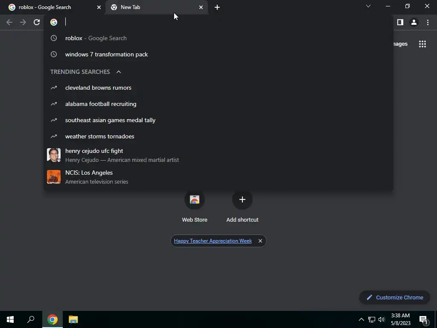The image size is (437, 328).
Task: Open the Chrome side panel
Action: point(400,22)
